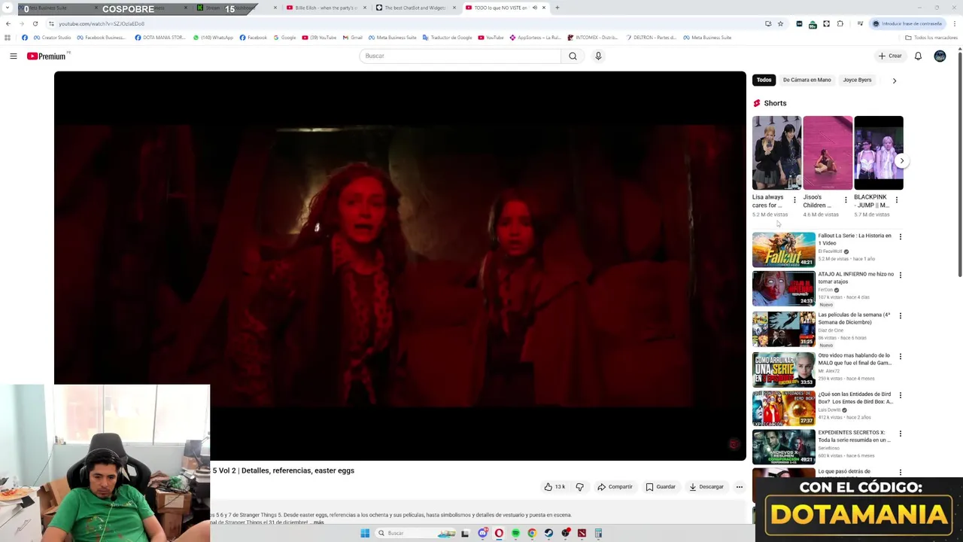Mute the playing tab via speaker icon
Screen dimensions: 963x542
pos(534,8)
